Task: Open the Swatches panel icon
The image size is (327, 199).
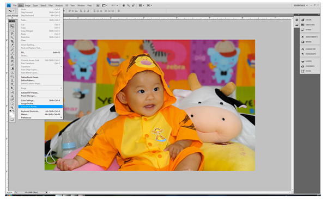Action: coord(303,25)
